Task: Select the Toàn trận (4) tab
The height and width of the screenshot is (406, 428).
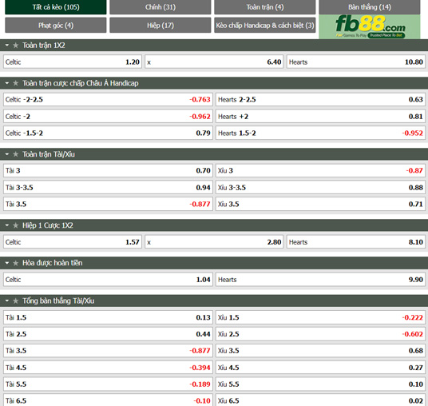Action: [265, 7]
